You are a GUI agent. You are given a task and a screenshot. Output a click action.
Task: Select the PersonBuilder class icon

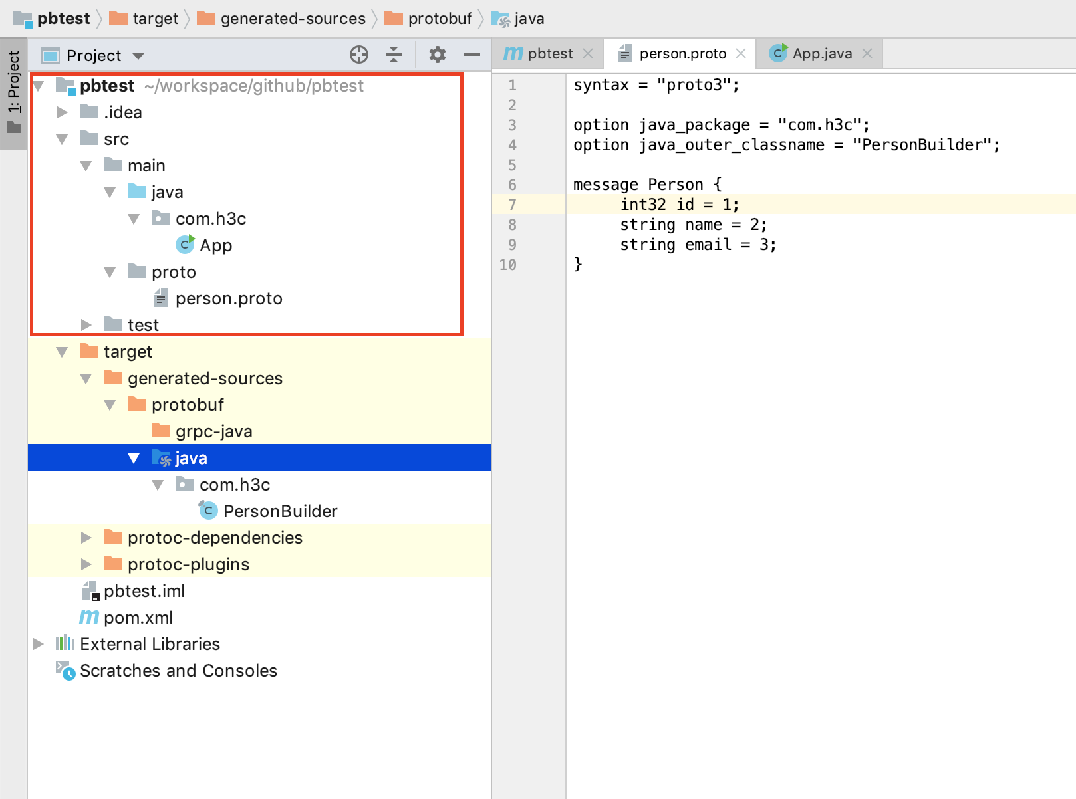click(208, 511)
